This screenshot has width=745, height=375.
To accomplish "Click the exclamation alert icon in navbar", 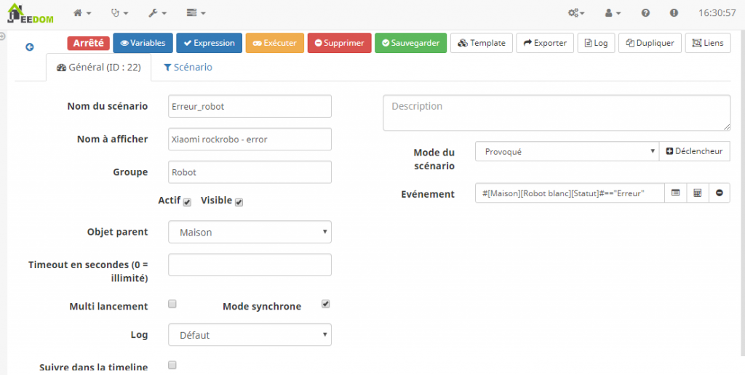I will (x=674, y=13).
